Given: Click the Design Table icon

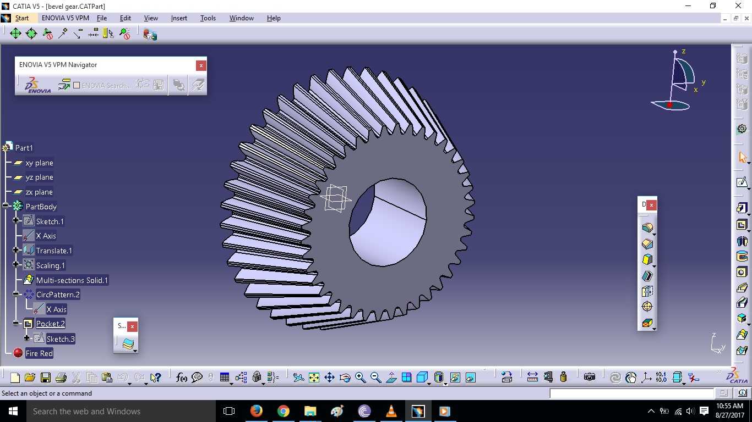Looking at the screenshot, I should 225,377.
